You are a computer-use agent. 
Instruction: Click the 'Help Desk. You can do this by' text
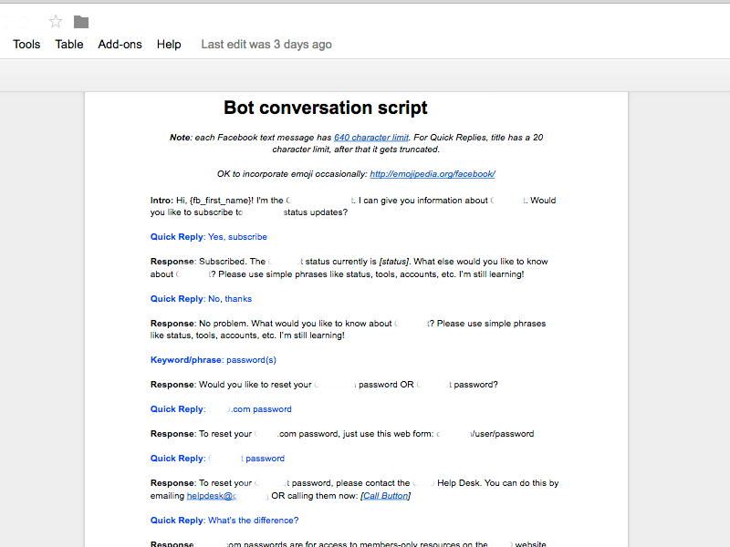[497, 483]
